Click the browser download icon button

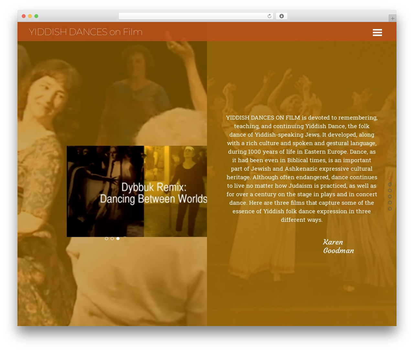[x=281, y=16]
